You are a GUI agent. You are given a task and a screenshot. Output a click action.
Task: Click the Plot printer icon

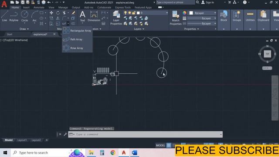44,2
